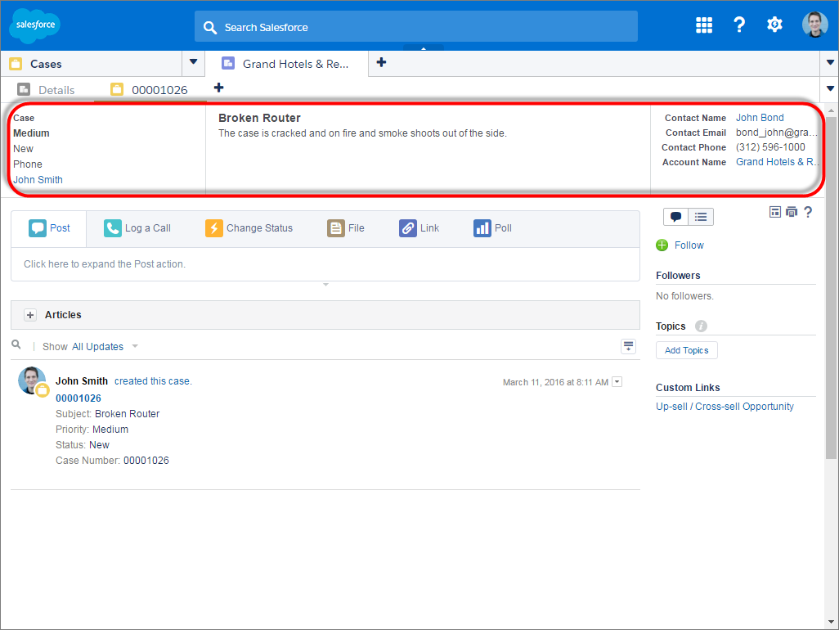The width and height of the screenshot is (839, 630).
Task: Click the Post speech bubble icon
Action: (38, 228)
